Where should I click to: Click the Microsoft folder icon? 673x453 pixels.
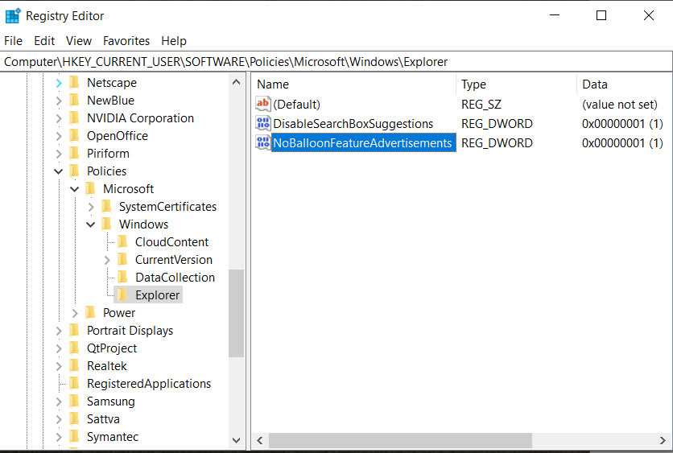[x=90, y=189]
